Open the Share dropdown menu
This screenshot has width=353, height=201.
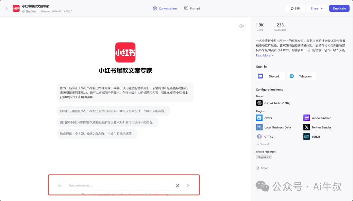click(316, 8)
